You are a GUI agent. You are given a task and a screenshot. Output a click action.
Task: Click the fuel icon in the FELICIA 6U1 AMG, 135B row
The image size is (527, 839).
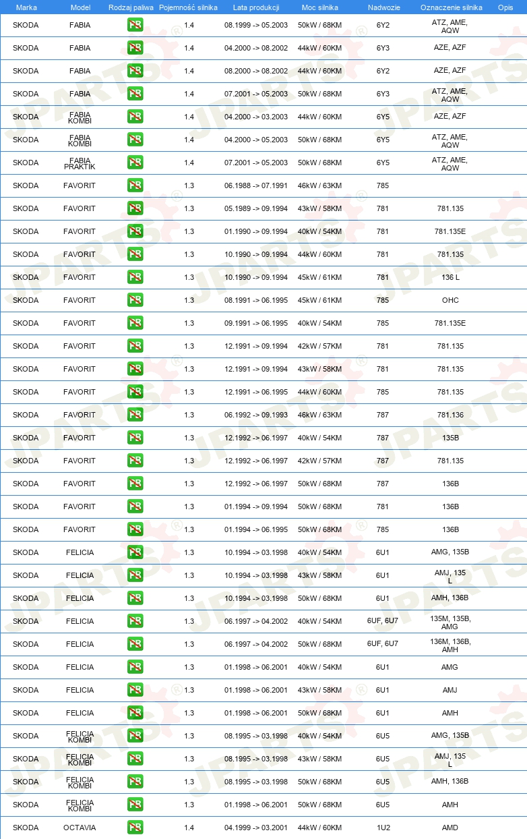tap(135, 552)
